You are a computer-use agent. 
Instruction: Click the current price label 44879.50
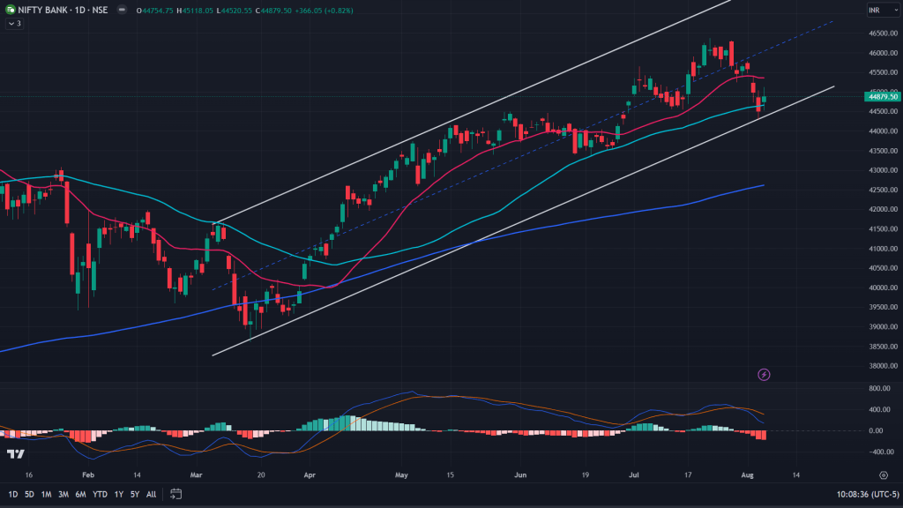click(x=880, y=97)
